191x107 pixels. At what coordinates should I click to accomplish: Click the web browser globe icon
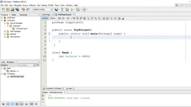coord(56,9)
